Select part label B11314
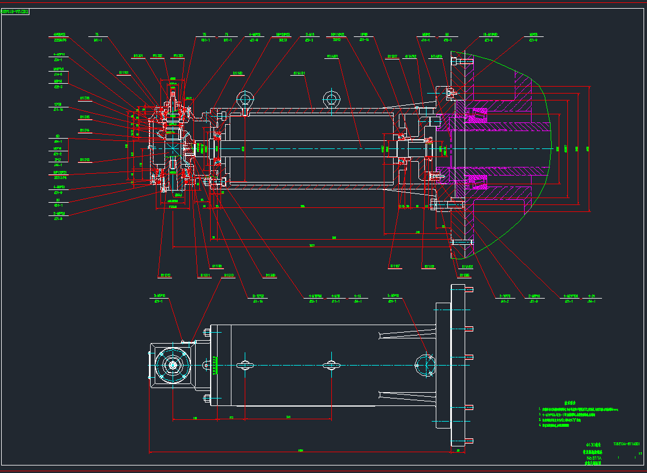Image resolution: width=647 pixels, height=473 pixels. (85, 131)
